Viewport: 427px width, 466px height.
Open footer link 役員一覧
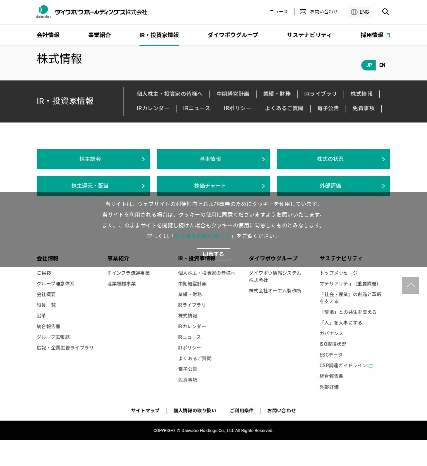[46, 305]
